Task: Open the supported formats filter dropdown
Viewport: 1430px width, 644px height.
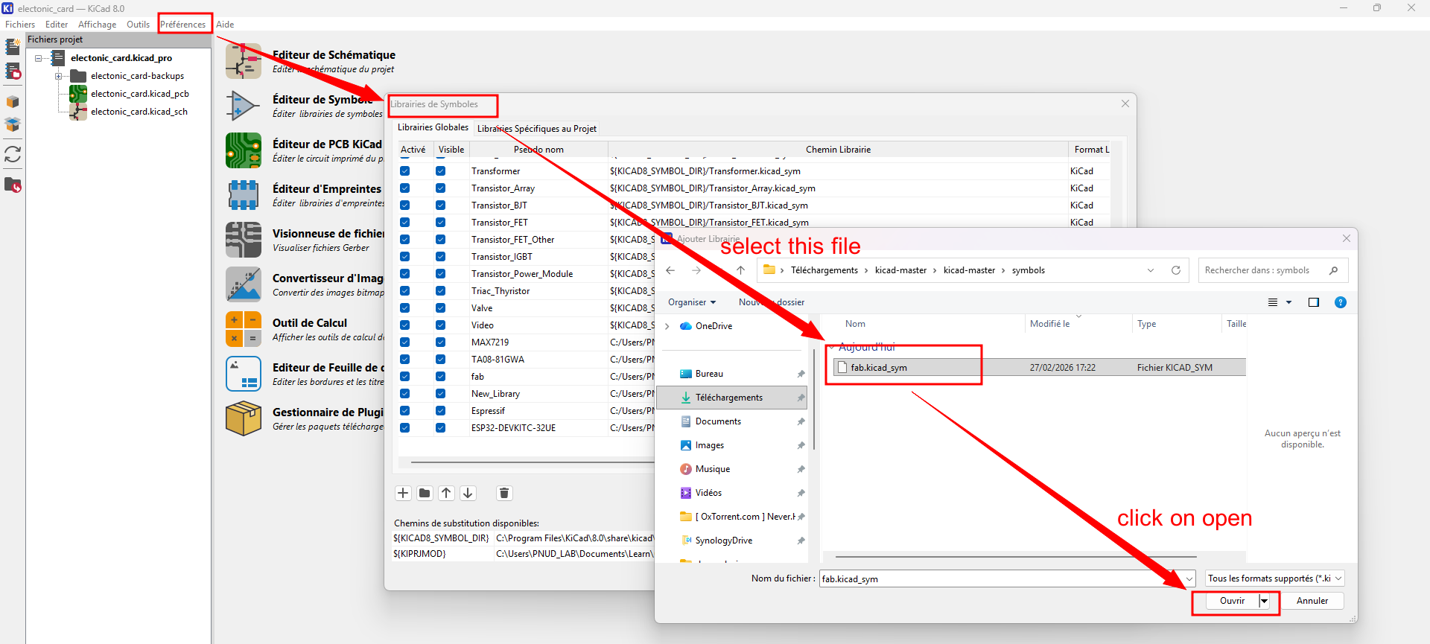Action: 1275,578
